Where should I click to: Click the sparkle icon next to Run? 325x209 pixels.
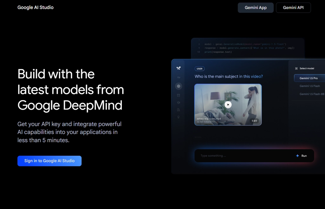[297, 156]
